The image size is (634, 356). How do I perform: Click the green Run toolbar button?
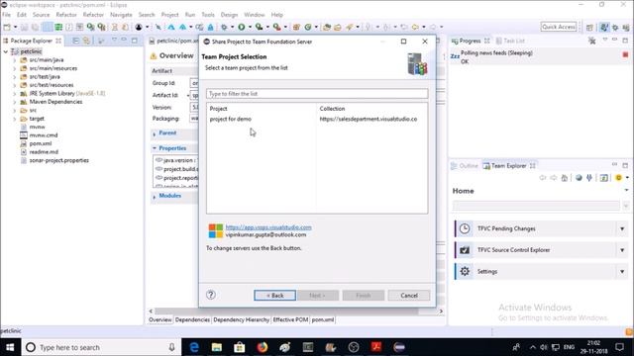point(242,27)
